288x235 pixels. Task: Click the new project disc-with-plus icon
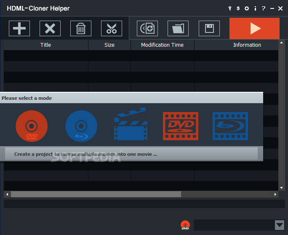[147, 29]
